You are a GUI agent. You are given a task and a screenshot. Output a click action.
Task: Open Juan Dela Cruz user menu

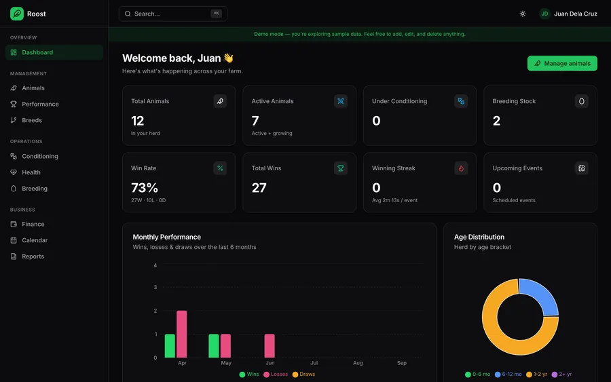pyautogui.click(x=568, y=14)
